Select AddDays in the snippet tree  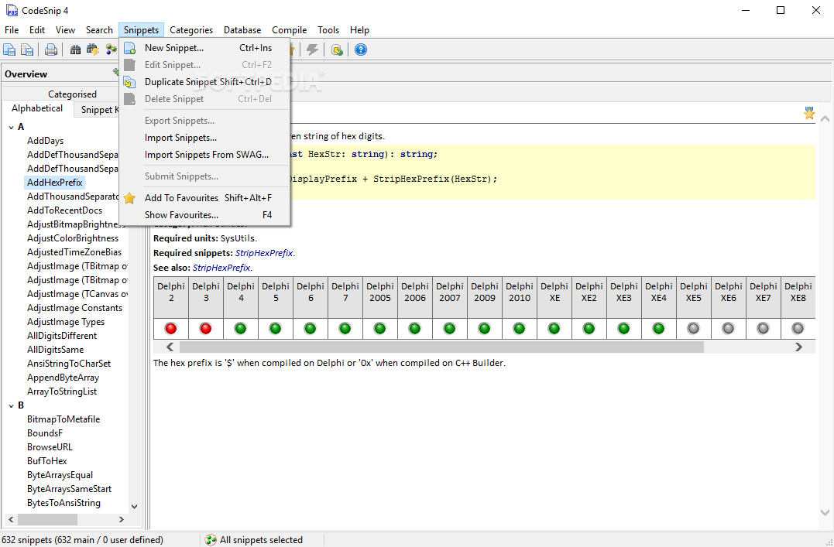click(45, 141)
